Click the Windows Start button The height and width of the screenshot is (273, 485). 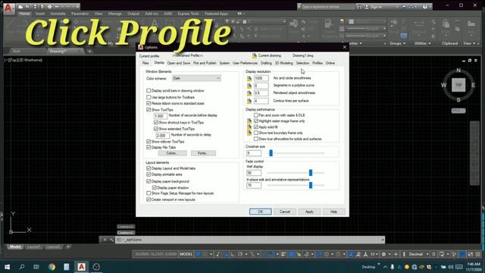coord(7,267)
